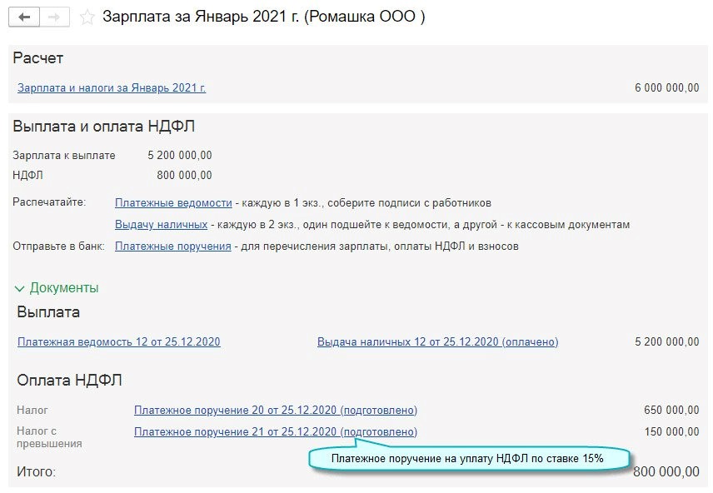Add page to favorites with star icon
713x493 pixels.
[x=87, y=17]
